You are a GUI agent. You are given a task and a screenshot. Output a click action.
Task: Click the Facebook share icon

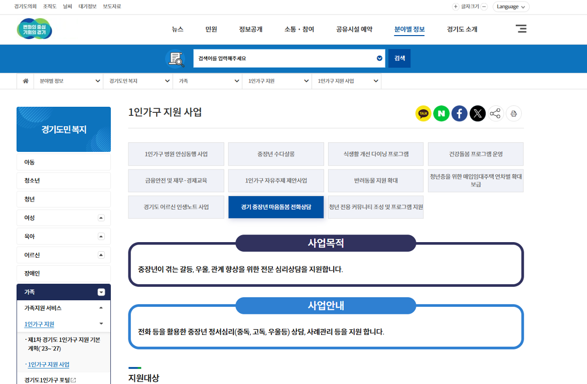click(459, 113)
